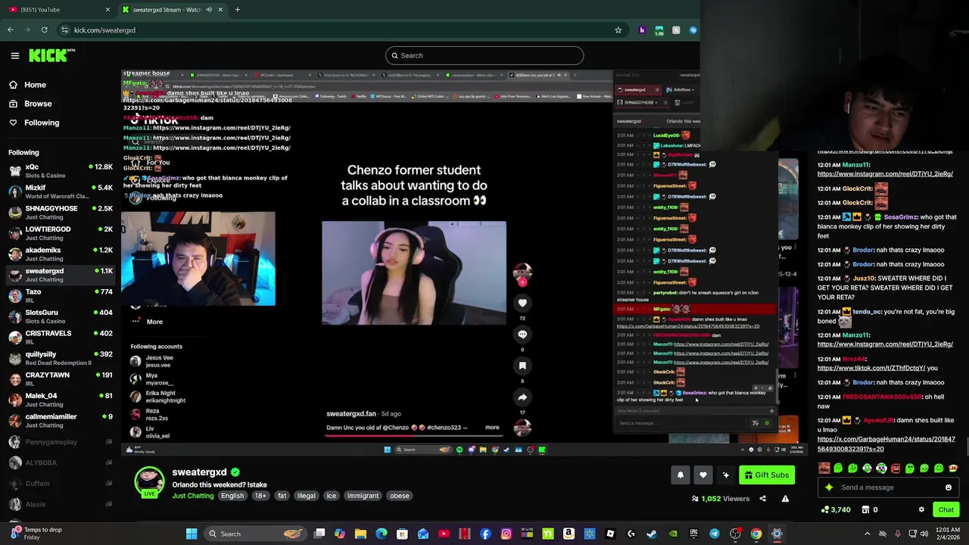Open offline Pennygameplay channel in sidebar
Image resolution: width=969 pixels, height=545 pixels.
coord(59,442)
